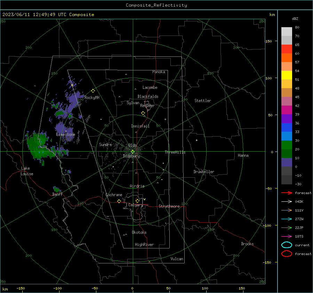Click the yellow diamond radar center at Olds
This screenshot has width=313, height=293.
pos(133,152)
